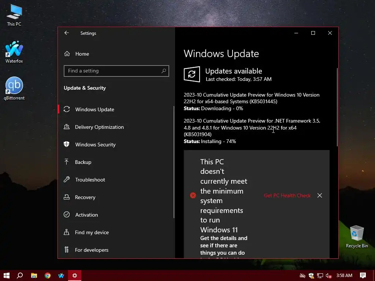Click the red error icon in the Windows 11 notice

coord(193,195)
